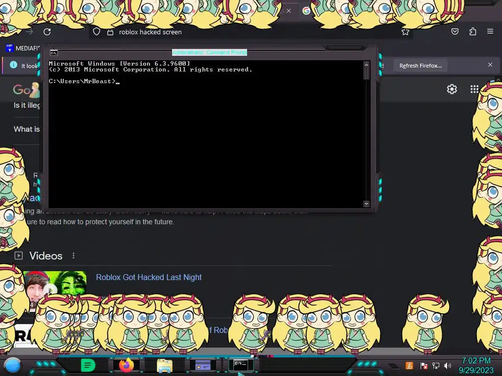Open the clock showing 7:02 PM
The height and width of the screenshot is (376, 502).
click(476, 365)
